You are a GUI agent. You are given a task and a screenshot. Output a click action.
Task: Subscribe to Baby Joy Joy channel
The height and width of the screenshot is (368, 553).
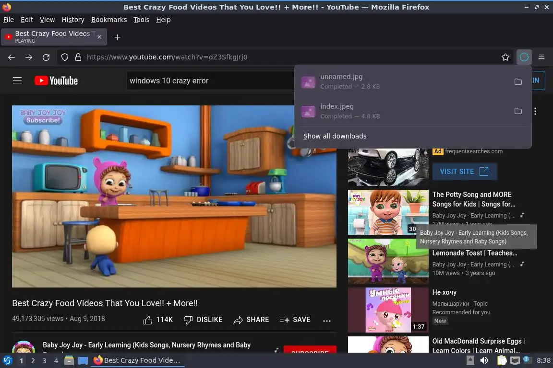[310, 349]
